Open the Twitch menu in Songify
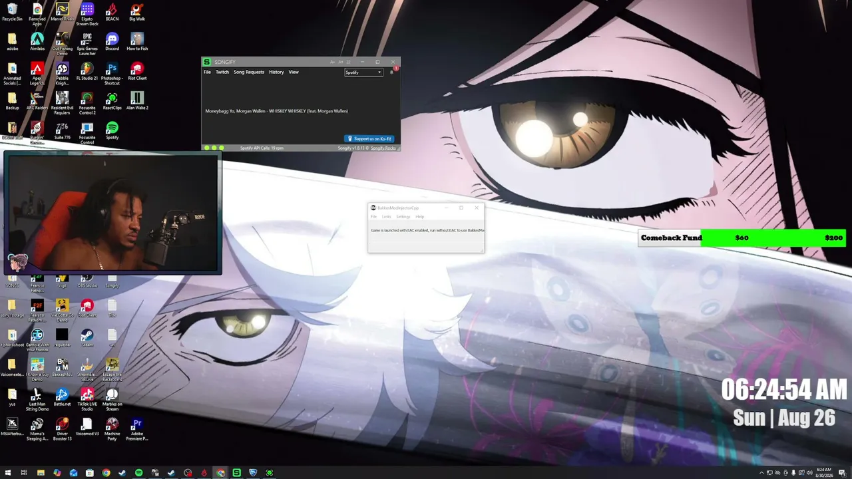This screenshot has width=852, height=479. click(x=222, y=72)
